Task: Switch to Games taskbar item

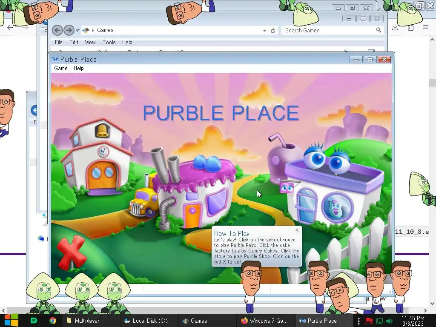Action: tap(207, 321)
